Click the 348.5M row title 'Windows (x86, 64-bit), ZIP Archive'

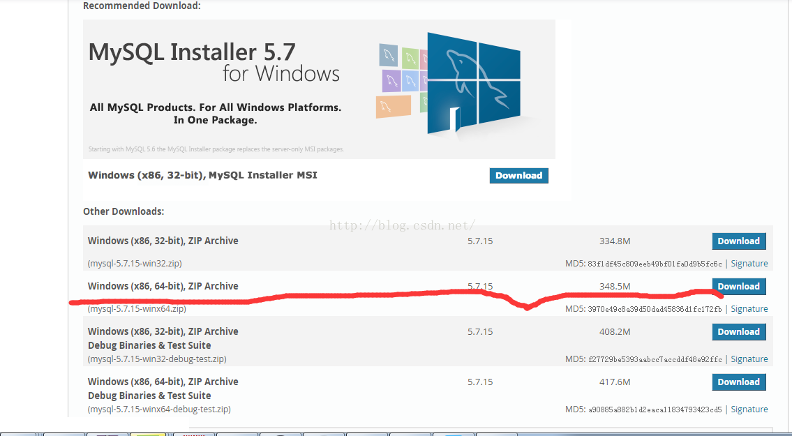click(x=163, y=286)
